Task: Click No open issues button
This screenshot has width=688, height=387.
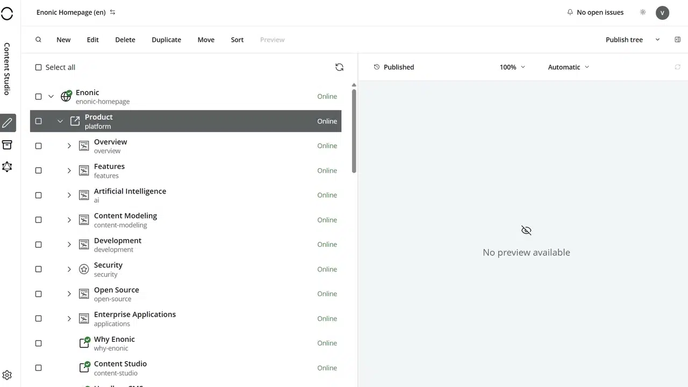Action: pyautogui.click(x=595, y=12)
